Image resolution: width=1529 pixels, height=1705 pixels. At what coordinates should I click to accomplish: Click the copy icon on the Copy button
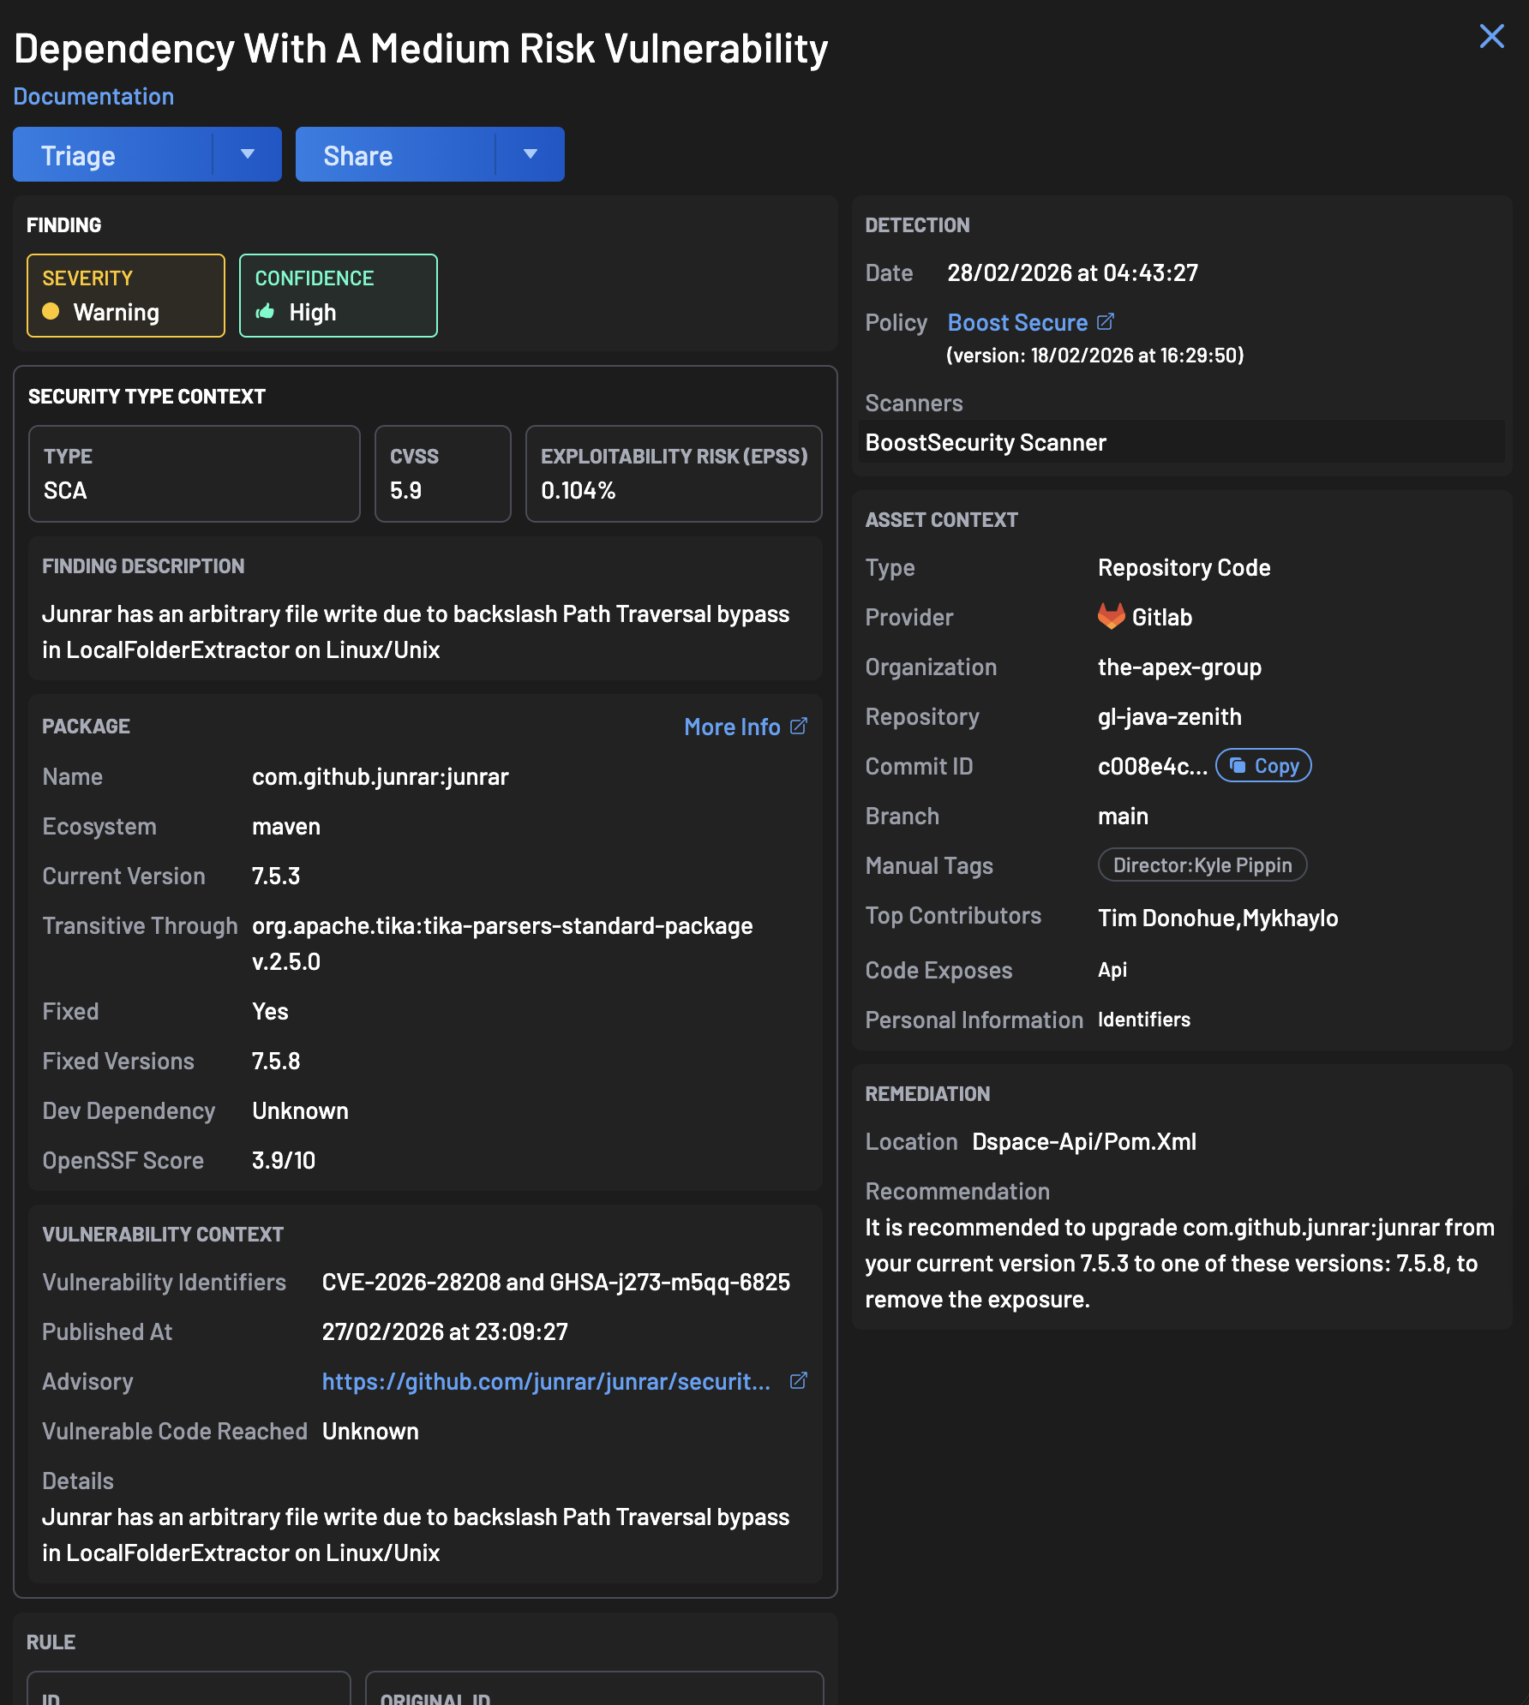[1238, 765]
